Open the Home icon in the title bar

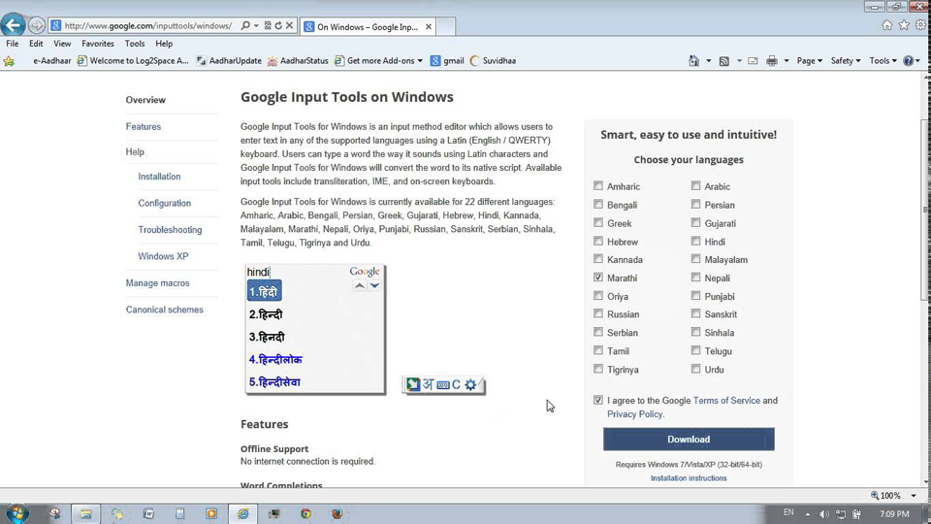click(x=887, y=25)
